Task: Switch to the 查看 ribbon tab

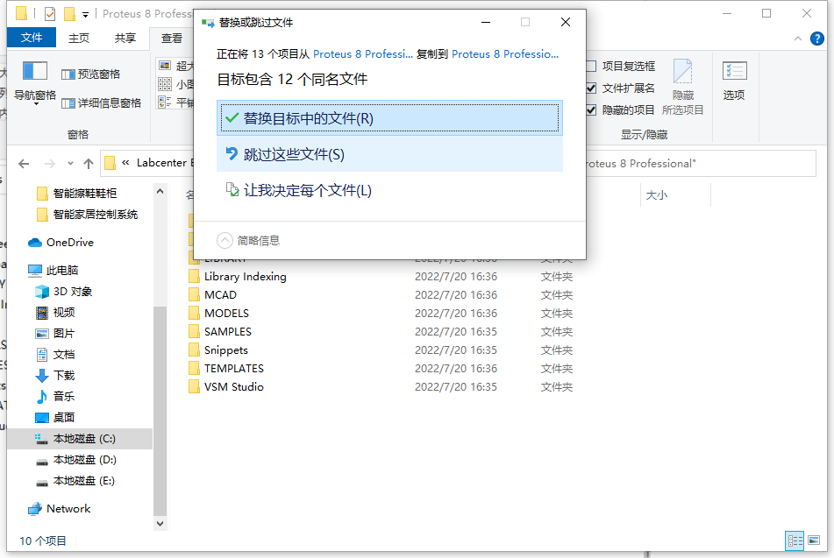Action: pos(171,37)
